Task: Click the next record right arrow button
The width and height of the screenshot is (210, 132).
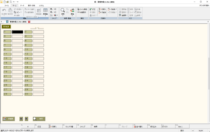Action: [27, 119]
